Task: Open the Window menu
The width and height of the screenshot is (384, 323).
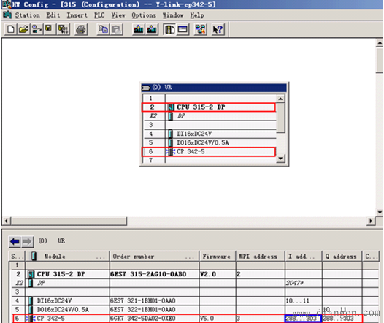Action: pyautogui.click(x=173, y=15)
